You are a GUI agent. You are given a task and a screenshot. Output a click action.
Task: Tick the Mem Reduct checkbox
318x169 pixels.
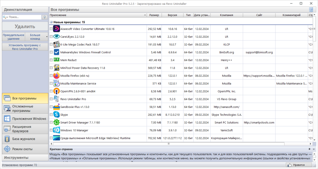[51, 60]
